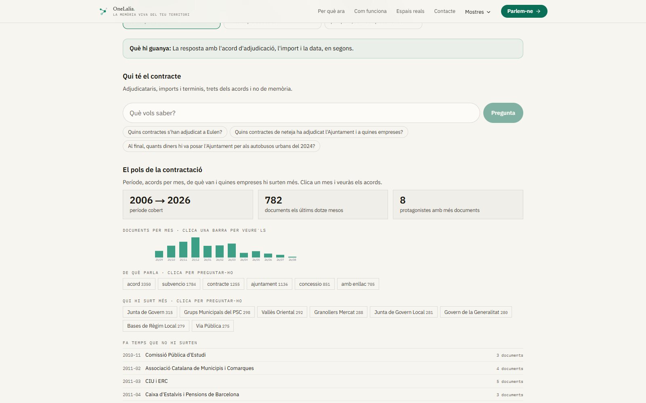The image size is (646, 403).
Task: Click the Pregunta submit button
Action: coord(503,113)
